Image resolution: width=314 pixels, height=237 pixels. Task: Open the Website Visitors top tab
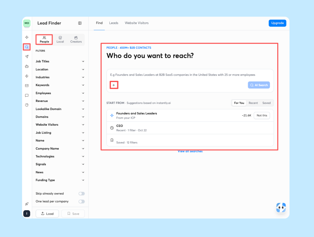[x=137, y=23]
